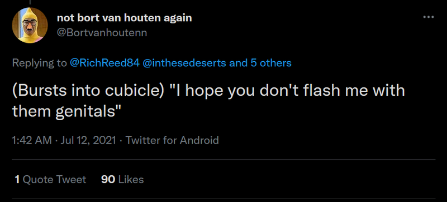Open the @RichReed84 profile link

coord(104,63)
